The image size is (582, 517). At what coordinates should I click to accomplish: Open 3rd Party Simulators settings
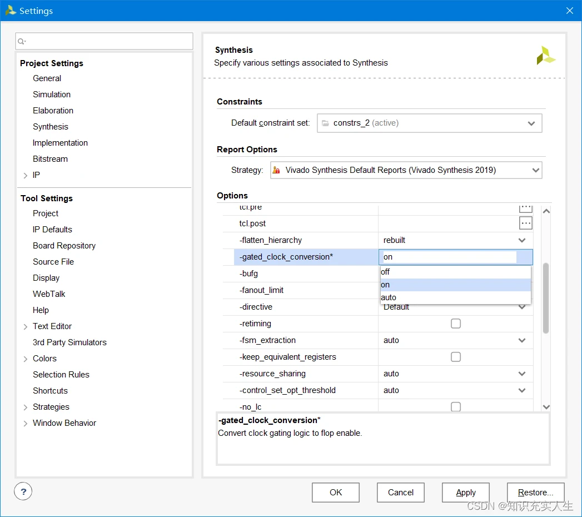(x=69, y=342)
